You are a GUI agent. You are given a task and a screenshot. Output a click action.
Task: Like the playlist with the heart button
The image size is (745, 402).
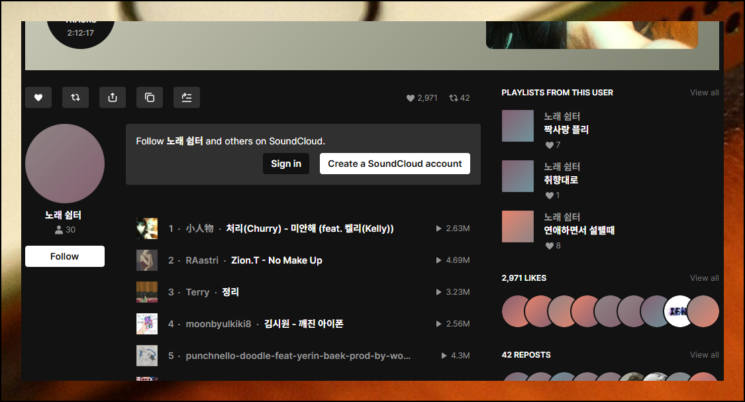[38, 97]
